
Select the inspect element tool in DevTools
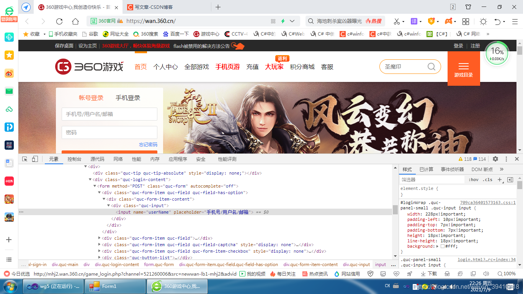coord(24,158)
